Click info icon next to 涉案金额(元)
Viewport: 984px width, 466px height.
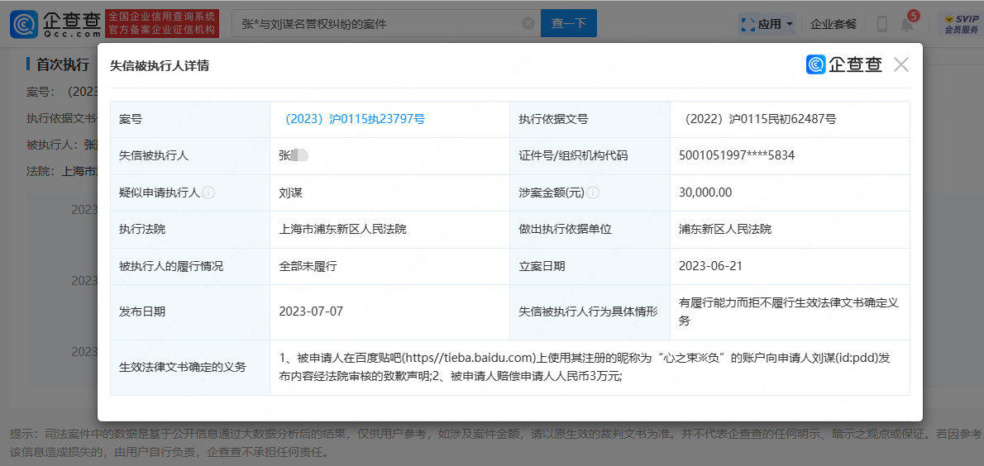point(593,193)
